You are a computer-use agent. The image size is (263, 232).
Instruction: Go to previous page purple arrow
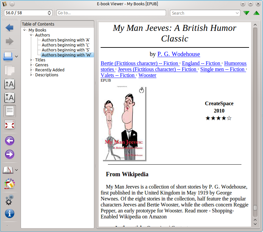pos(10,141)
